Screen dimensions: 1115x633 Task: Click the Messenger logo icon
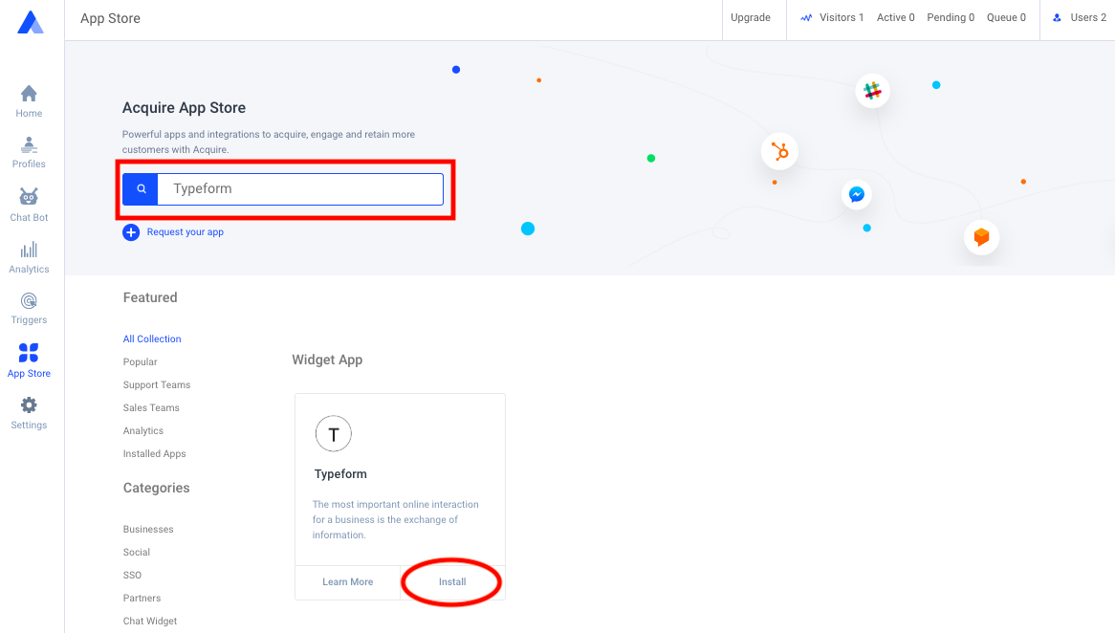(x=857, y=194)
